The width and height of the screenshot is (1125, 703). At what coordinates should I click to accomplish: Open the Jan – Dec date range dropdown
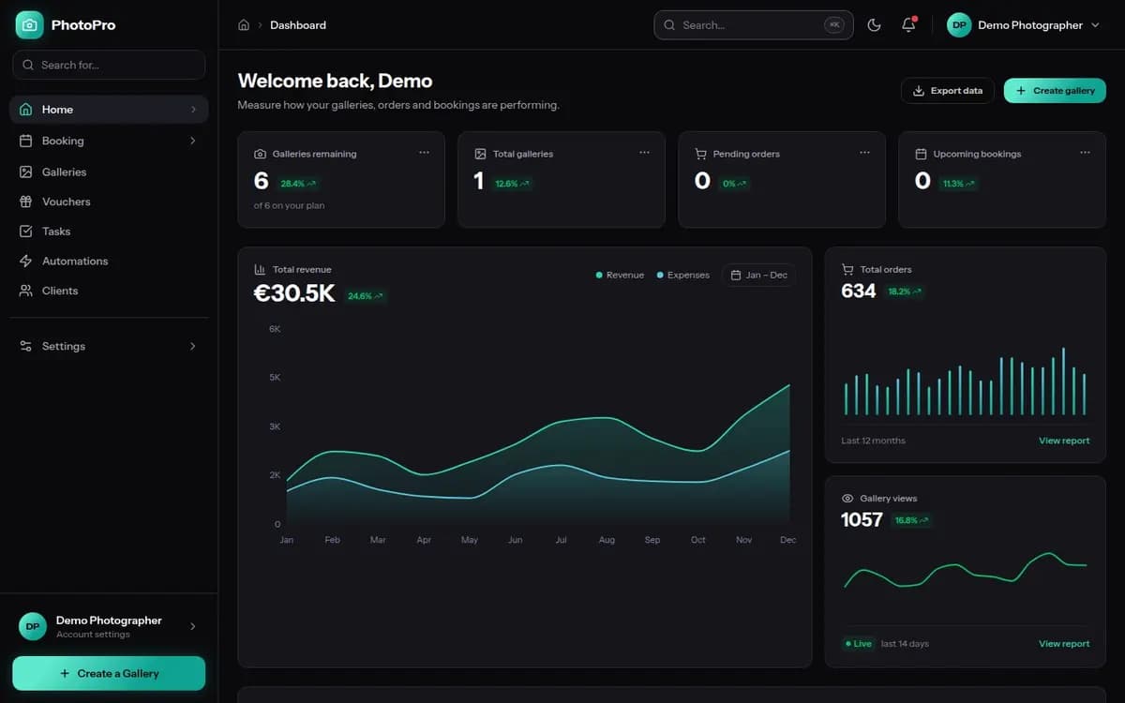[x=758, y=275]
